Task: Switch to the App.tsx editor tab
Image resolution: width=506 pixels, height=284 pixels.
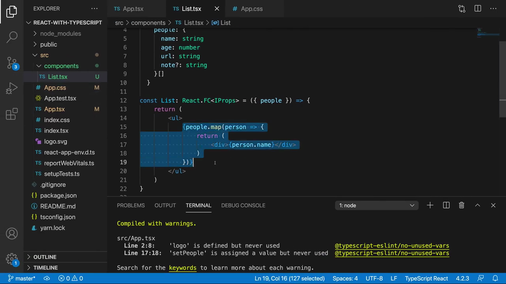Action: [x=136, y=9]
